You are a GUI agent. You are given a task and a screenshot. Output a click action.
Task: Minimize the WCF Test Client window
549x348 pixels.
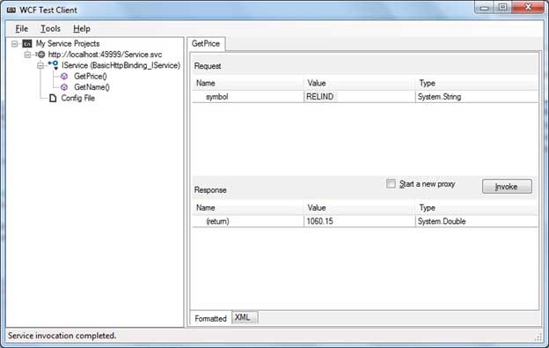[x=484, y=8]
